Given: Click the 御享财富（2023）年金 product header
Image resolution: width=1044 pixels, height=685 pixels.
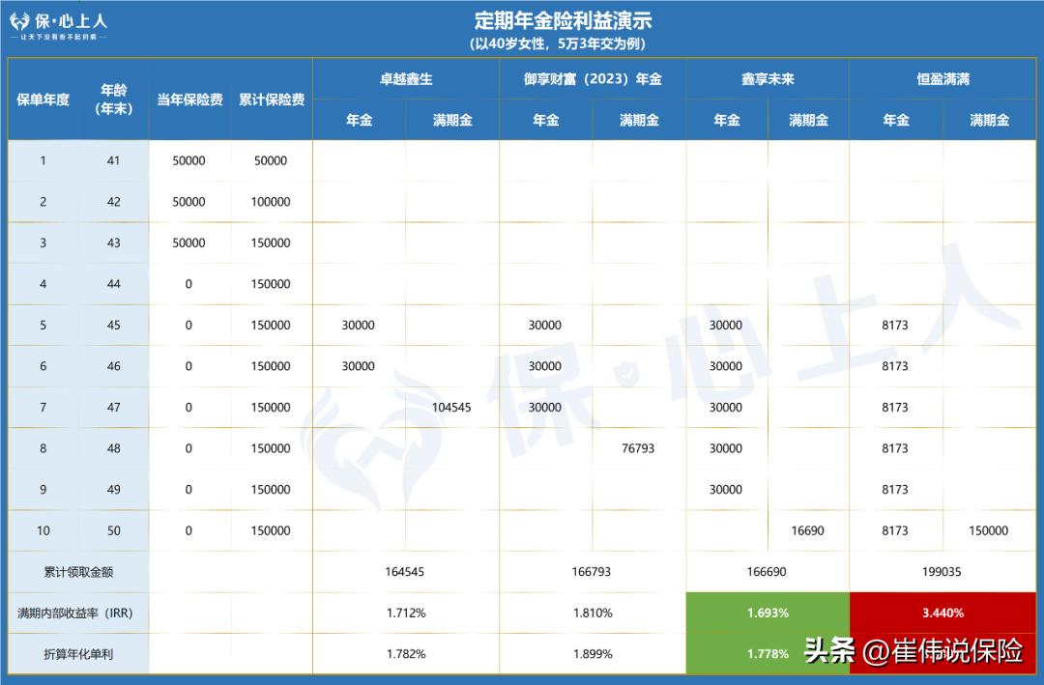Looking at the screenshot, I should click(593, 79).
